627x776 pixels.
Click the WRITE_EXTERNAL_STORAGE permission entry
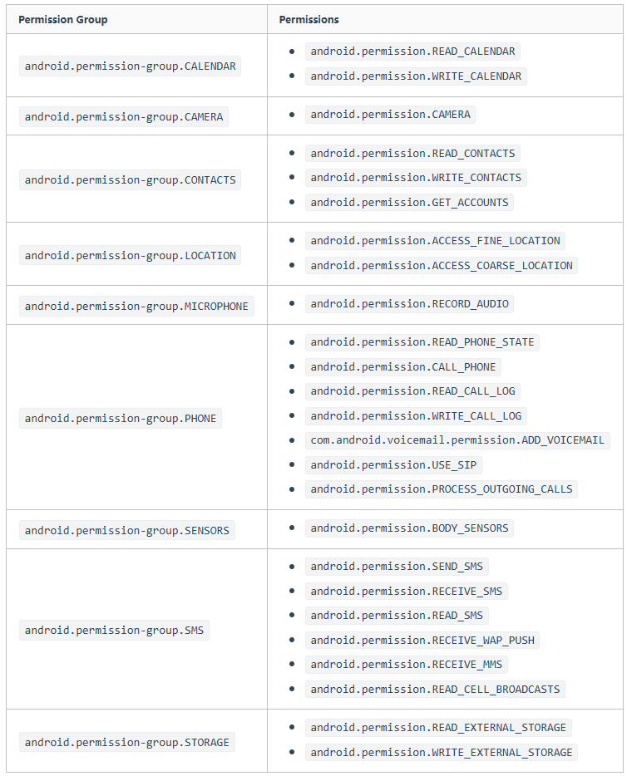pyautogui.click(x=442, y=753)
